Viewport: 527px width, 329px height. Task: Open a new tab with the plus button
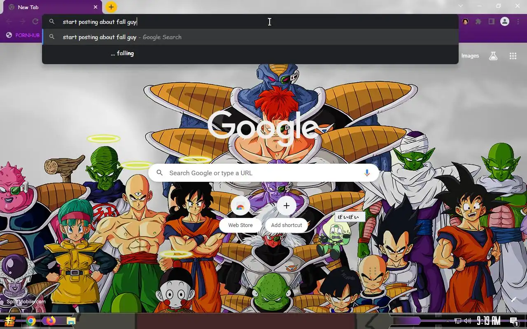(111, 7)
